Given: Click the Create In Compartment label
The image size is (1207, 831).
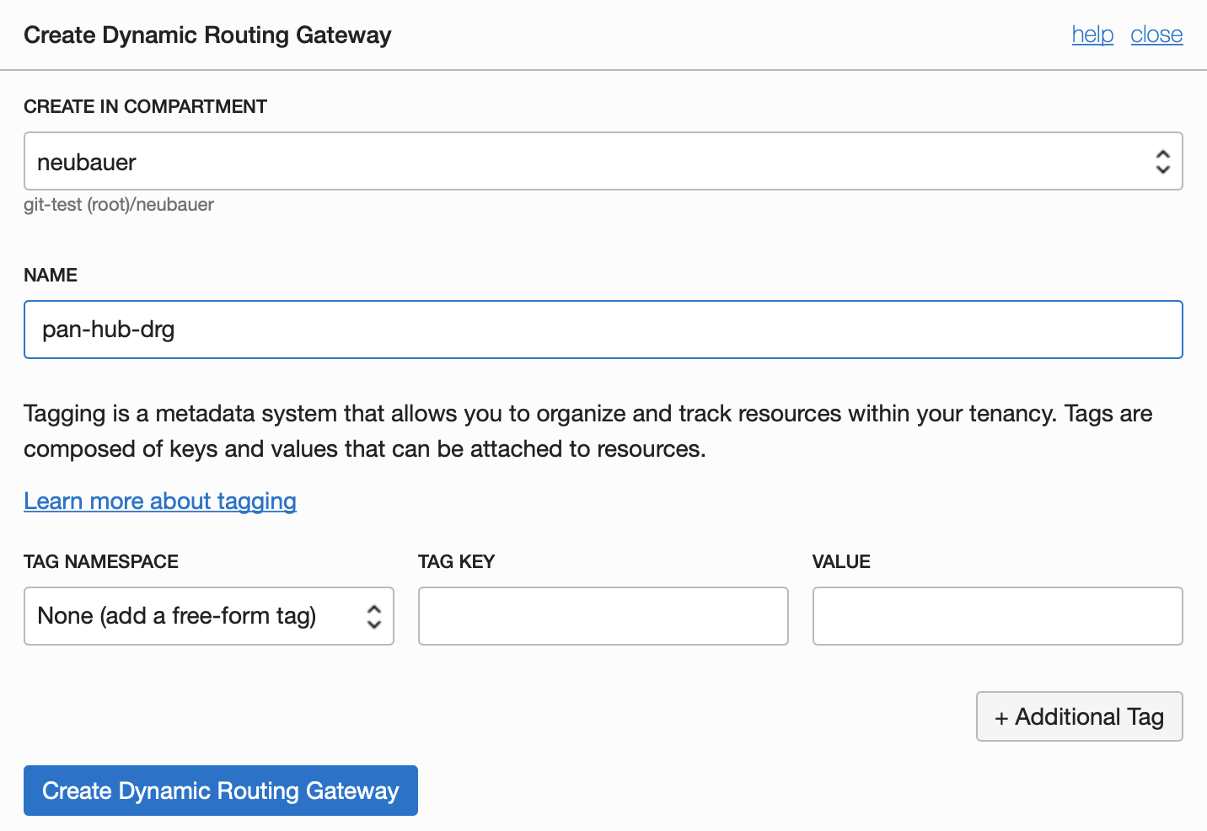Looking at the screenshot, I should point(145,106).
